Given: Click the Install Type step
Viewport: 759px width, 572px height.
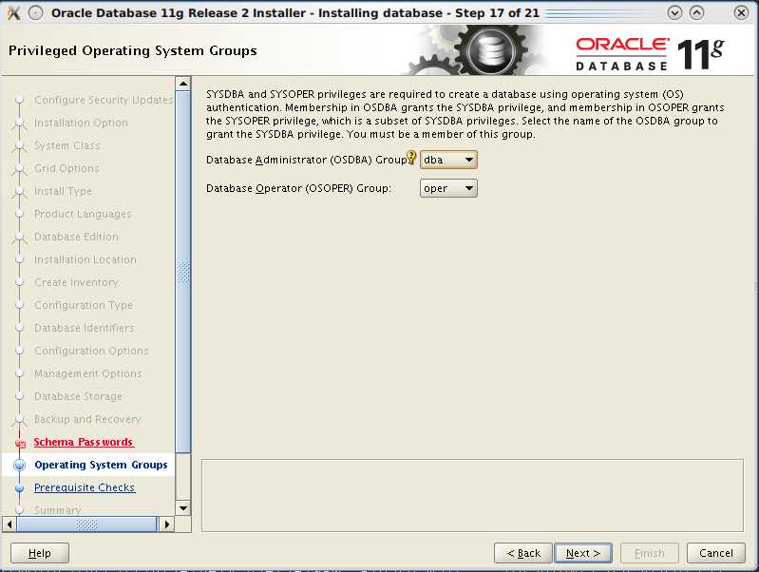Looking at the screenshot, I should tap(63, 191).
